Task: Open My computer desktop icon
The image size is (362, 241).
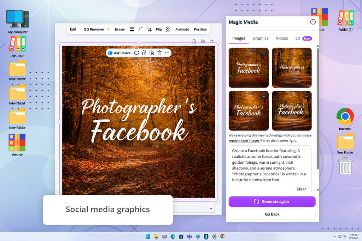Action: click(x=18, y=22)
